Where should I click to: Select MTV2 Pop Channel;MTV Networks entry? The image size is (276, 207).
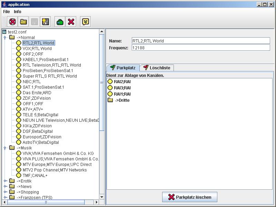(55, 170)
